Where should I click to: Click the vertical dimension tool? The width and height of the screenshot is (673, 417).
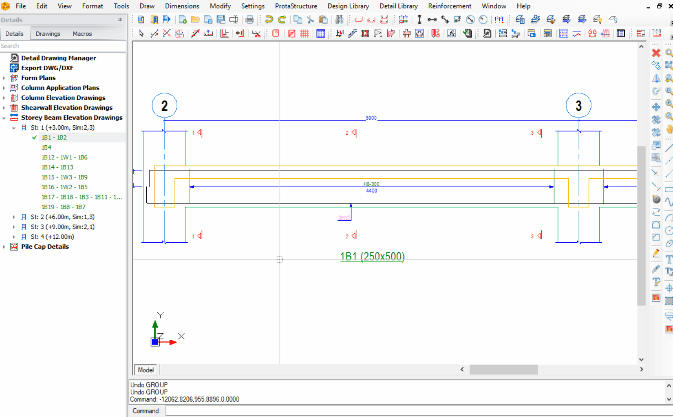pos(419,19)
